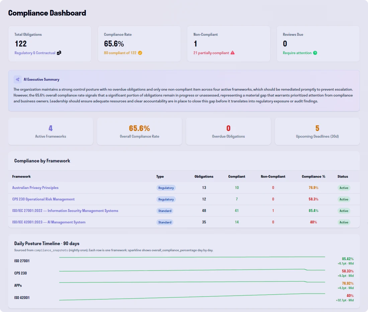Image resolution: width=368 pixels, height=312 pixels.
Task: Click the 80 compliant of 122 text
Action: tap(120, 53)
